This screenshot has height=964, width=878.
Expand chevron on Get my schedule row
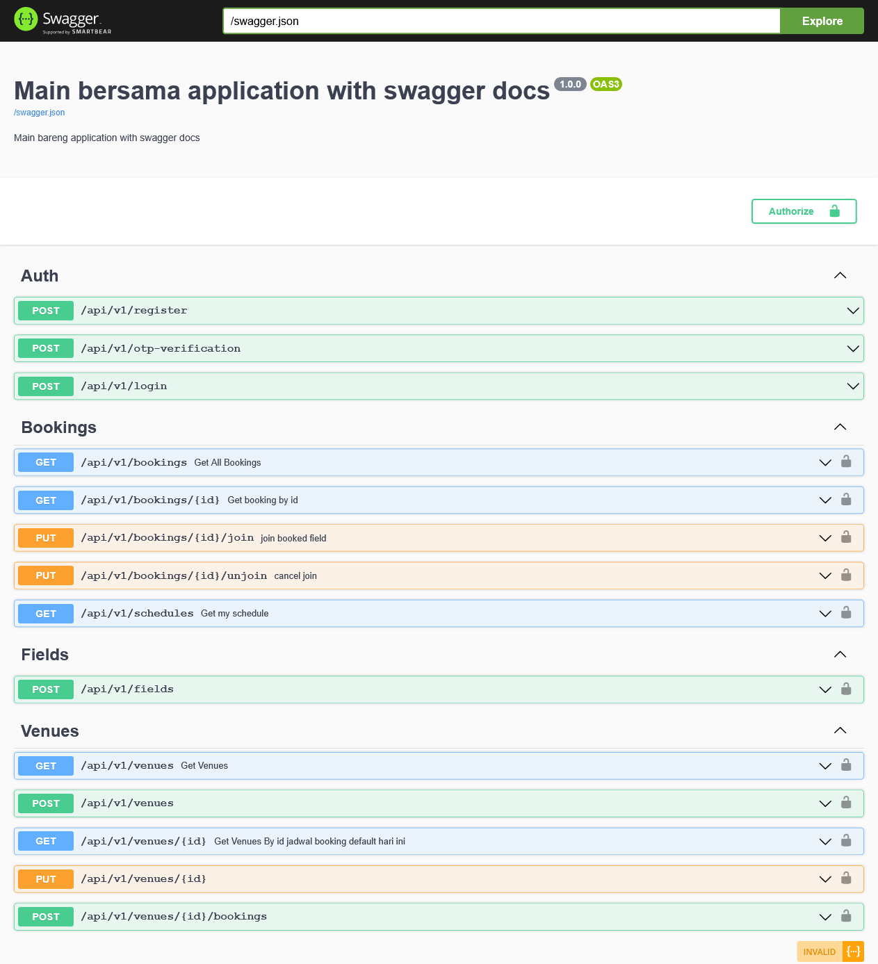[x=825, y=614]
